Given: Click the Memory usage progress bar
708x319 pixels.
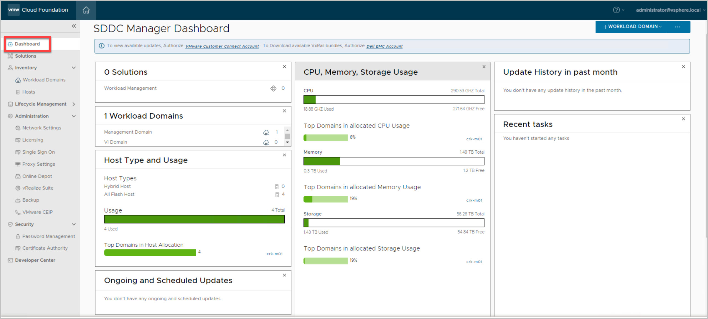Looking at the screenshot, I should coord(394,161).
